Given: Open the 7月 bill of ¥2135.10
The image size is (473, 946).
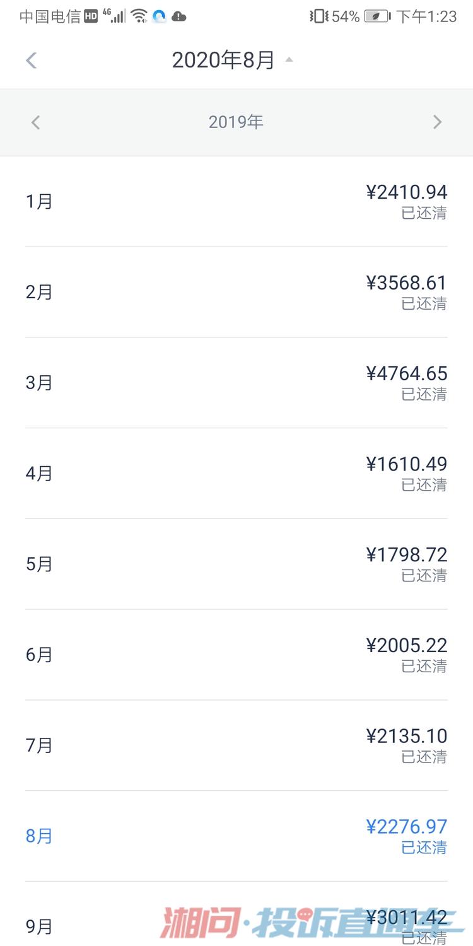Looking at the screenshot, I should pyautogui.click(x=236, y=745).
